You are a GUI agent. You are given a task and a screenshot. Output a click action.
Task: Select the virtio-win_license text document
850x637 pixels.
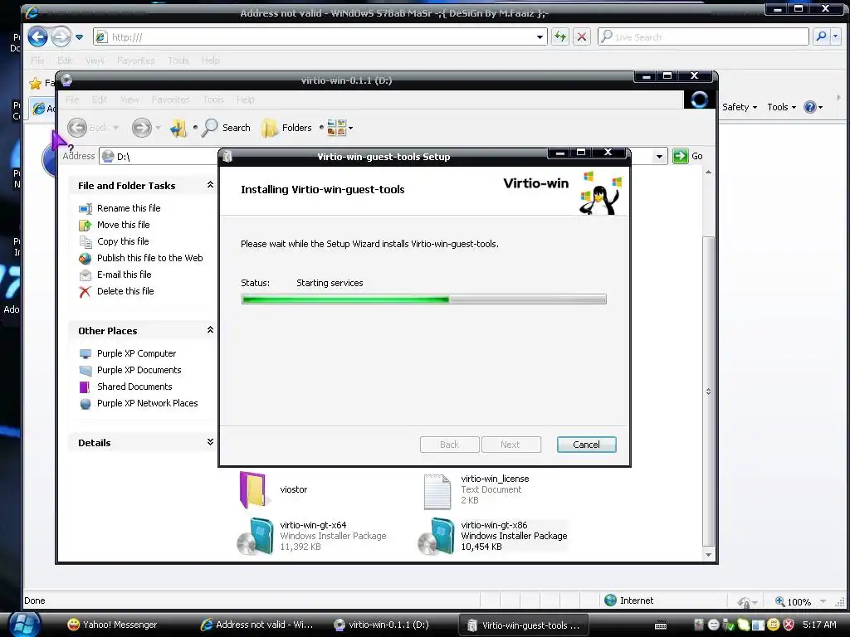476,490
